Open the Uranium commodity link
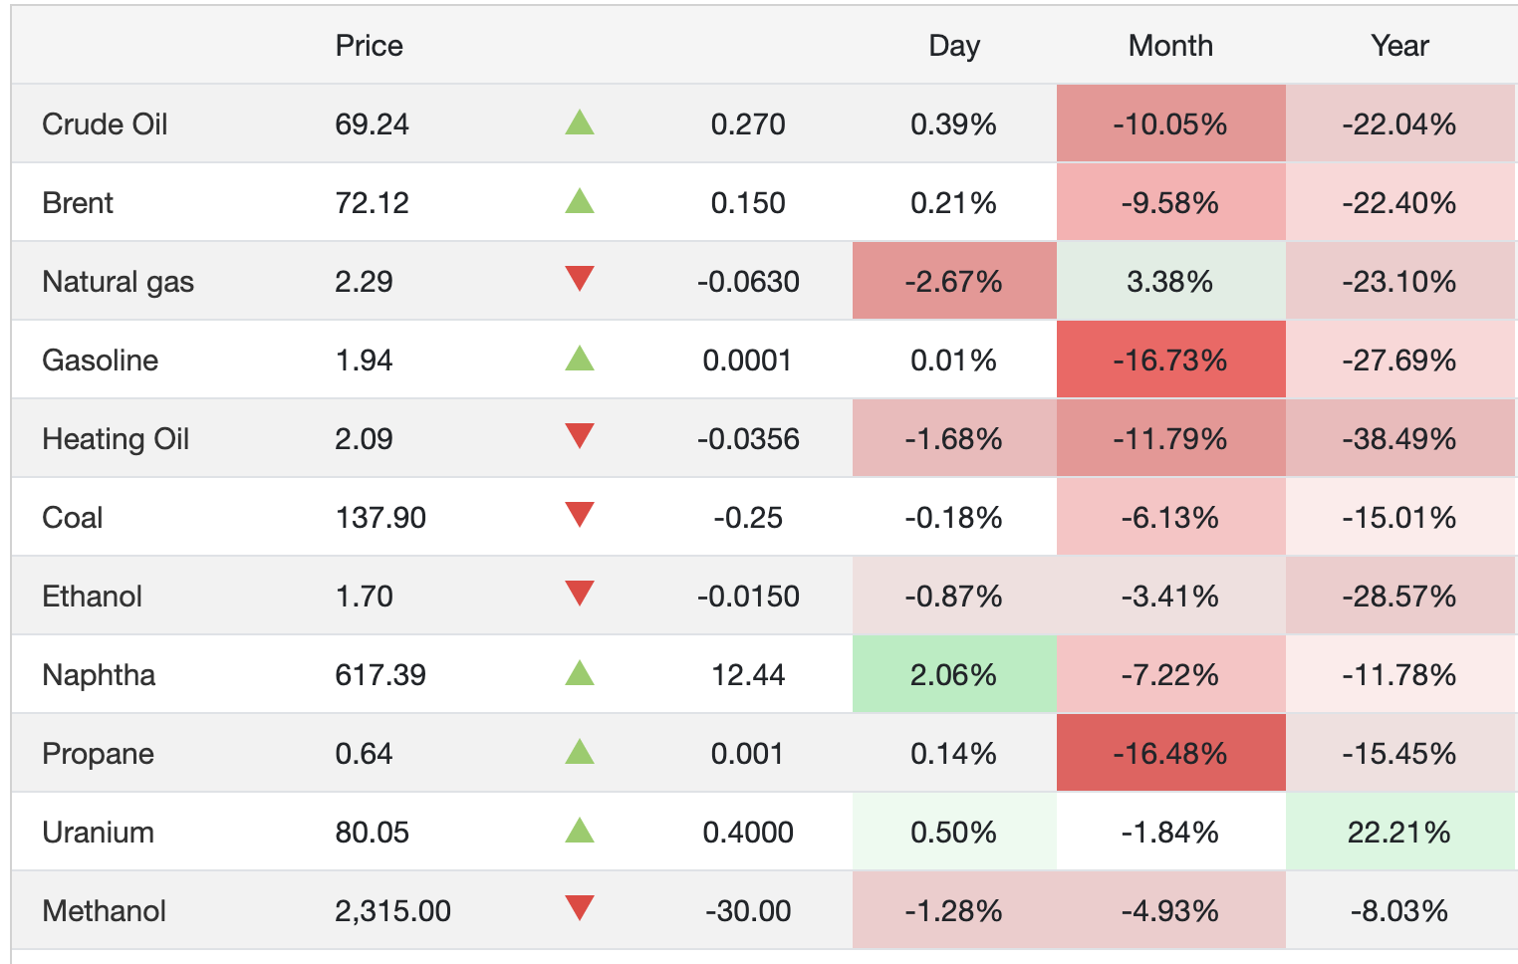The width and height of the screenshot is (1518, 964). (98, 833)
